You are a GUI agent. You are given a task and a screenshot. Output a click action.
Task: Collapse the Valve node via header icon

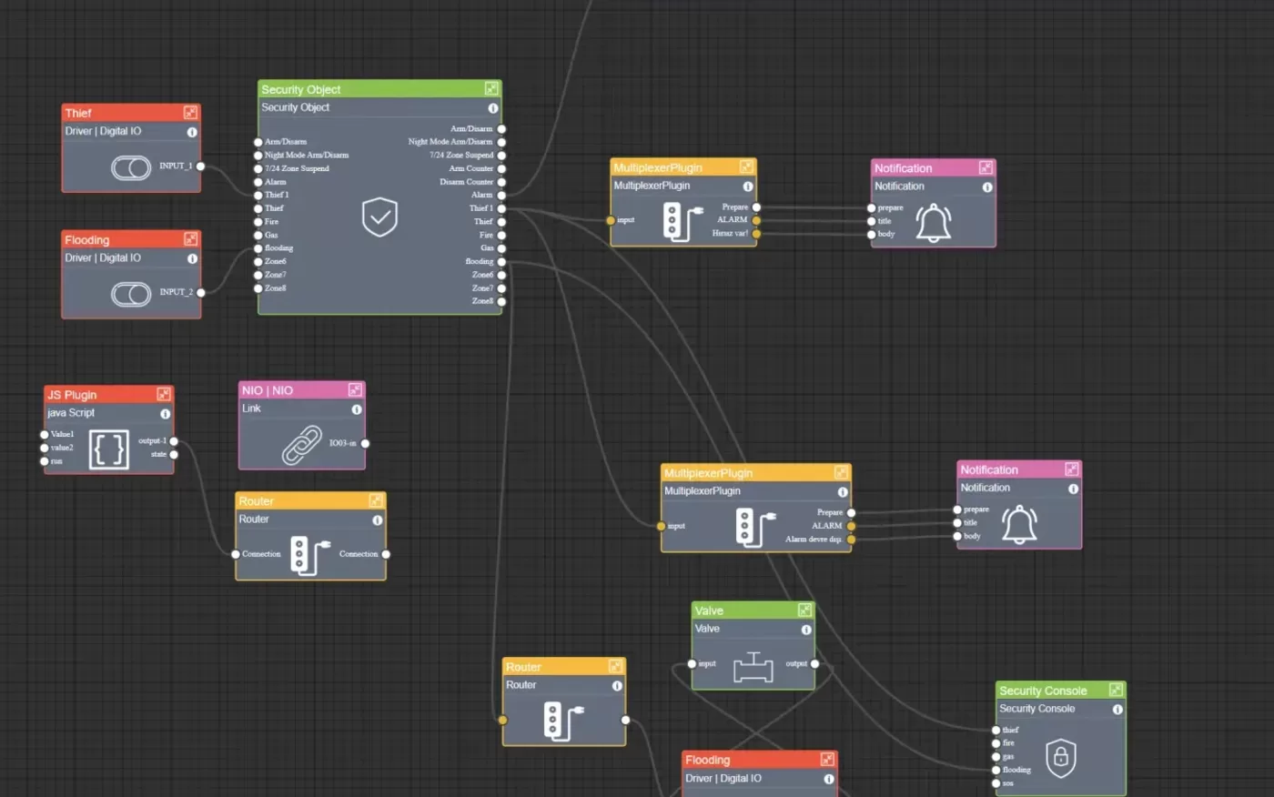[804, 610]
